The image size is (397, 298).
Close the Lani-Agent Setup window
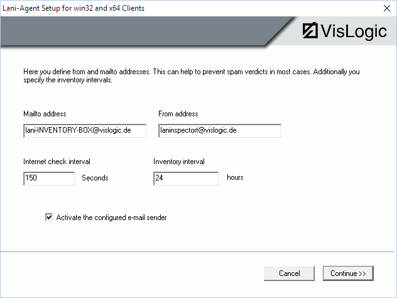pos(384,8)
